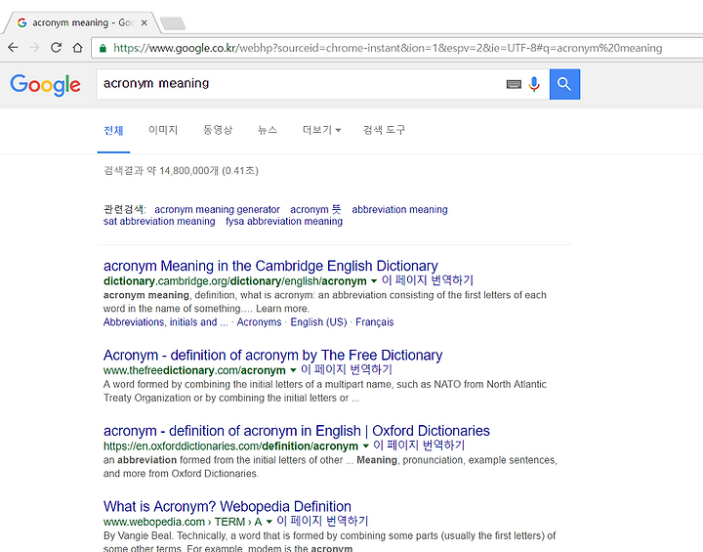This screenshot has height=552, width=703.
Task: Click dictionary.cambridge.org green URL text
Action: tap(235, 281)
